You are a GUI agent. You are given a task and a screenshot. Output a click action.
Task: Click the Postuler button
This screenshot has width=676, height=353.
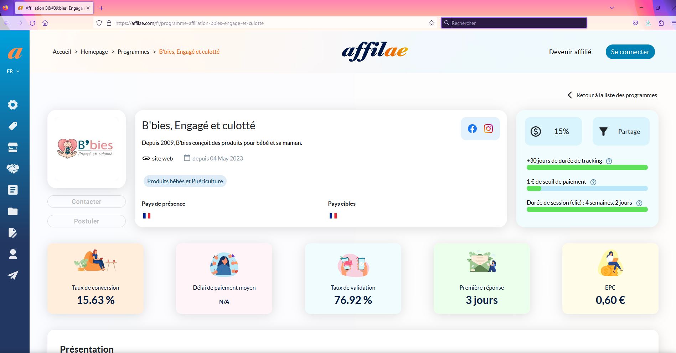(x=87, y=221)
